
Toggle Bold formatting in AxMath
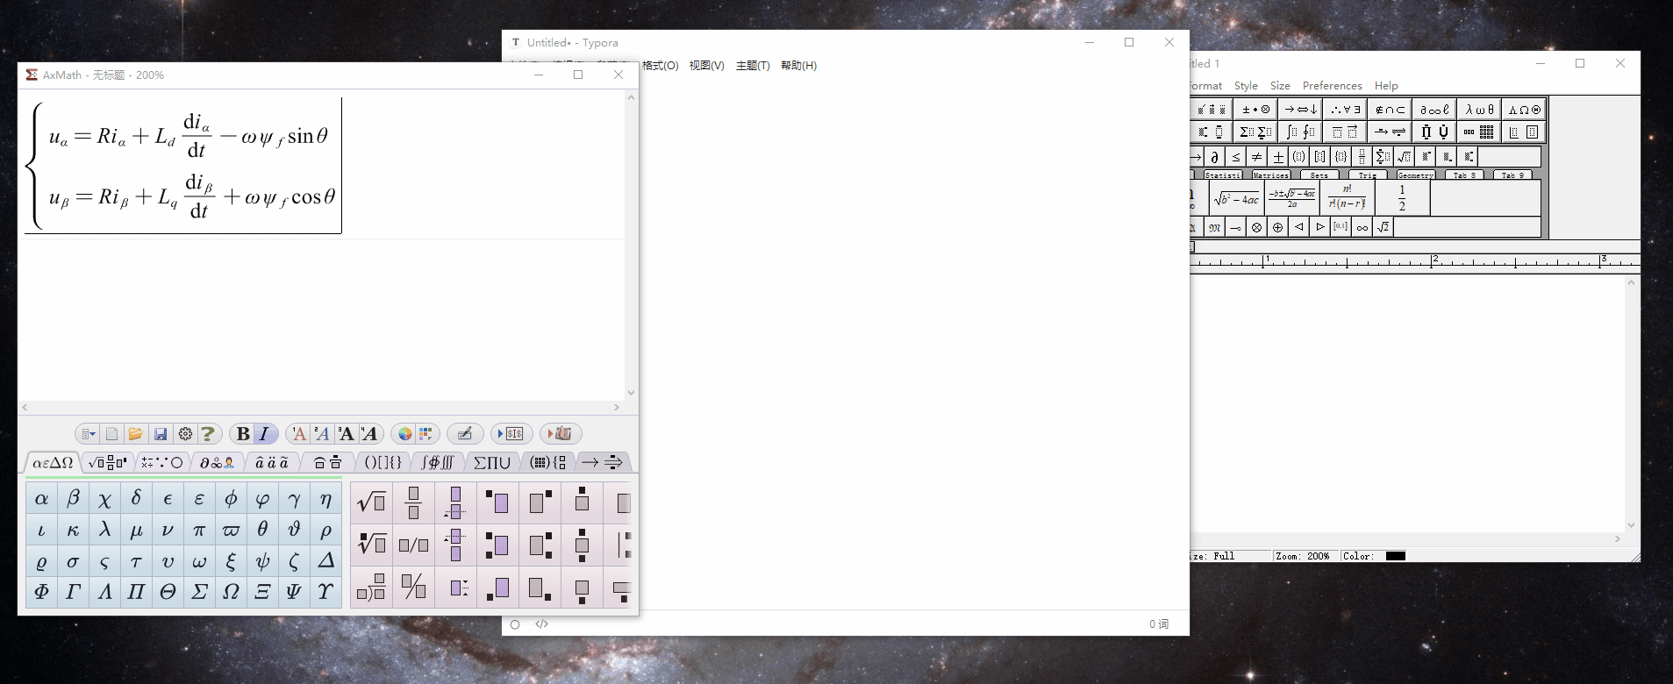[243, 434]
